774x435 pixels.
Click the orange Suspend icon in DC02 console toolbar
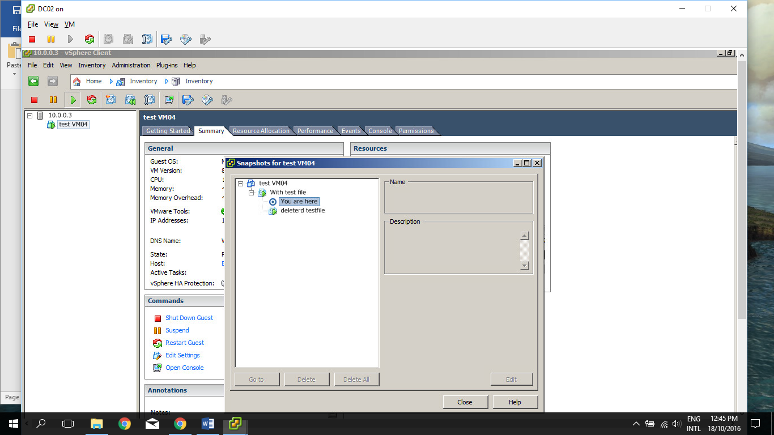[x=51, y=39]
